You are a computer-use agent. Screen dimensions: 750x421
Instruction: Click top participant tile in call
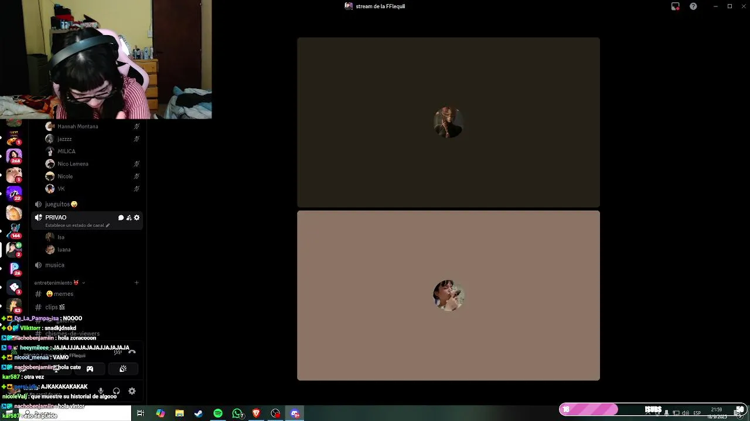click(x=448, y=122)
